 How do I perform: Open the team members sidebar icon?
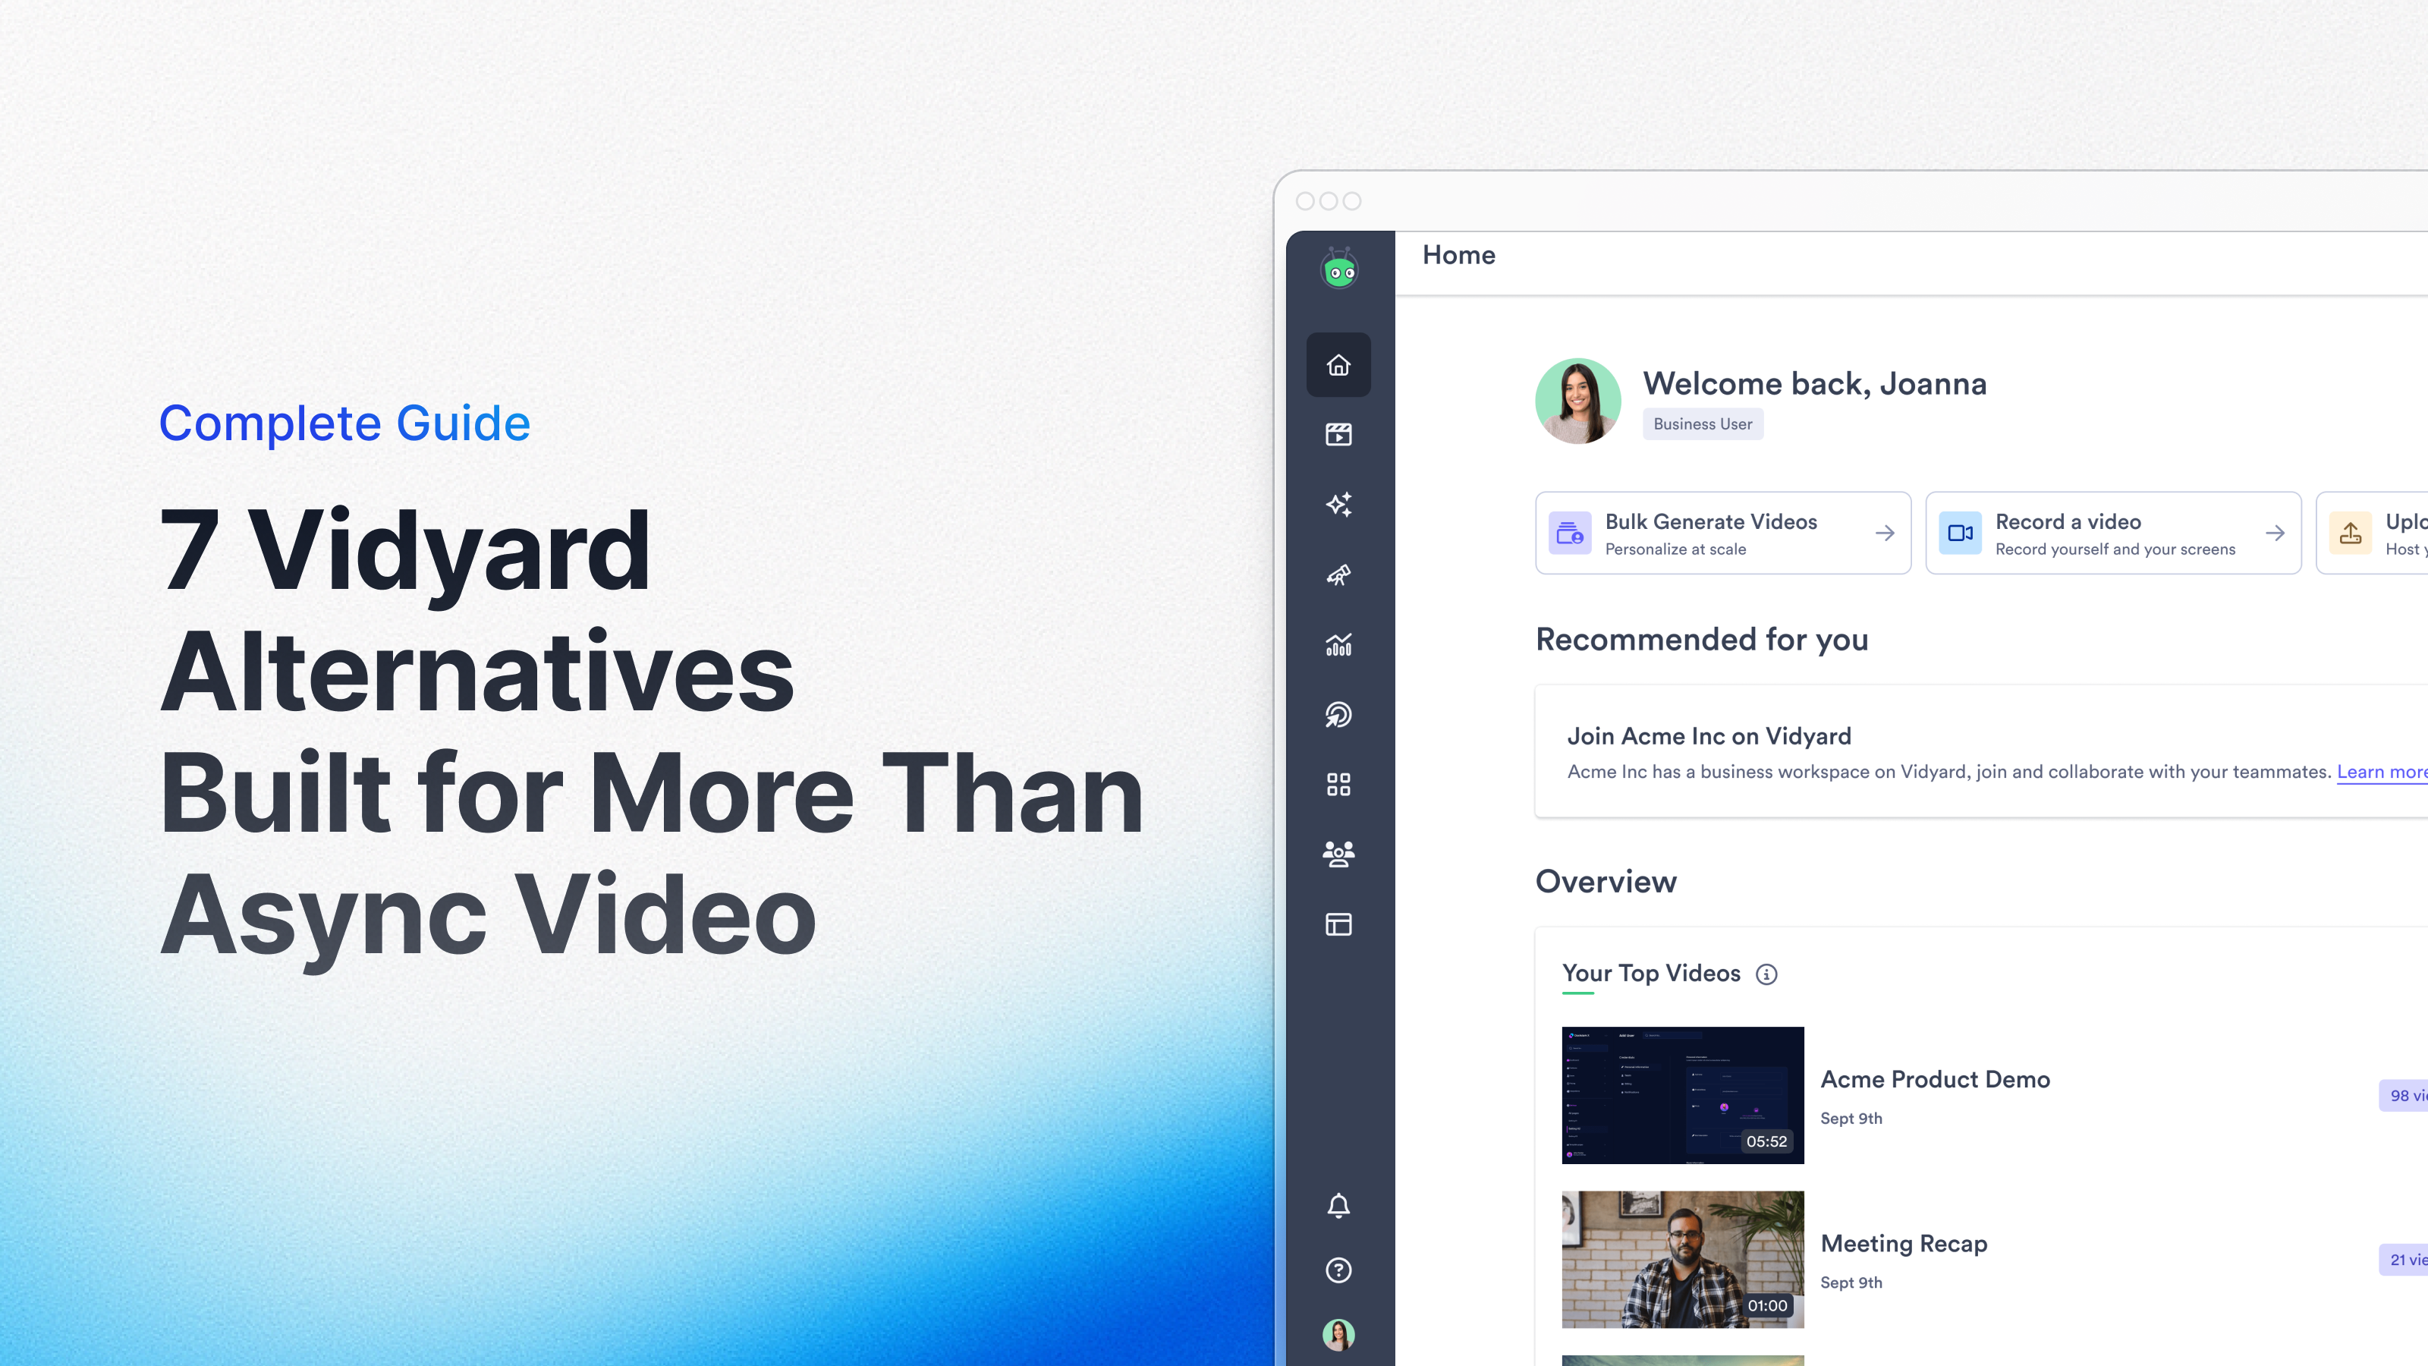coord(1338,854)
